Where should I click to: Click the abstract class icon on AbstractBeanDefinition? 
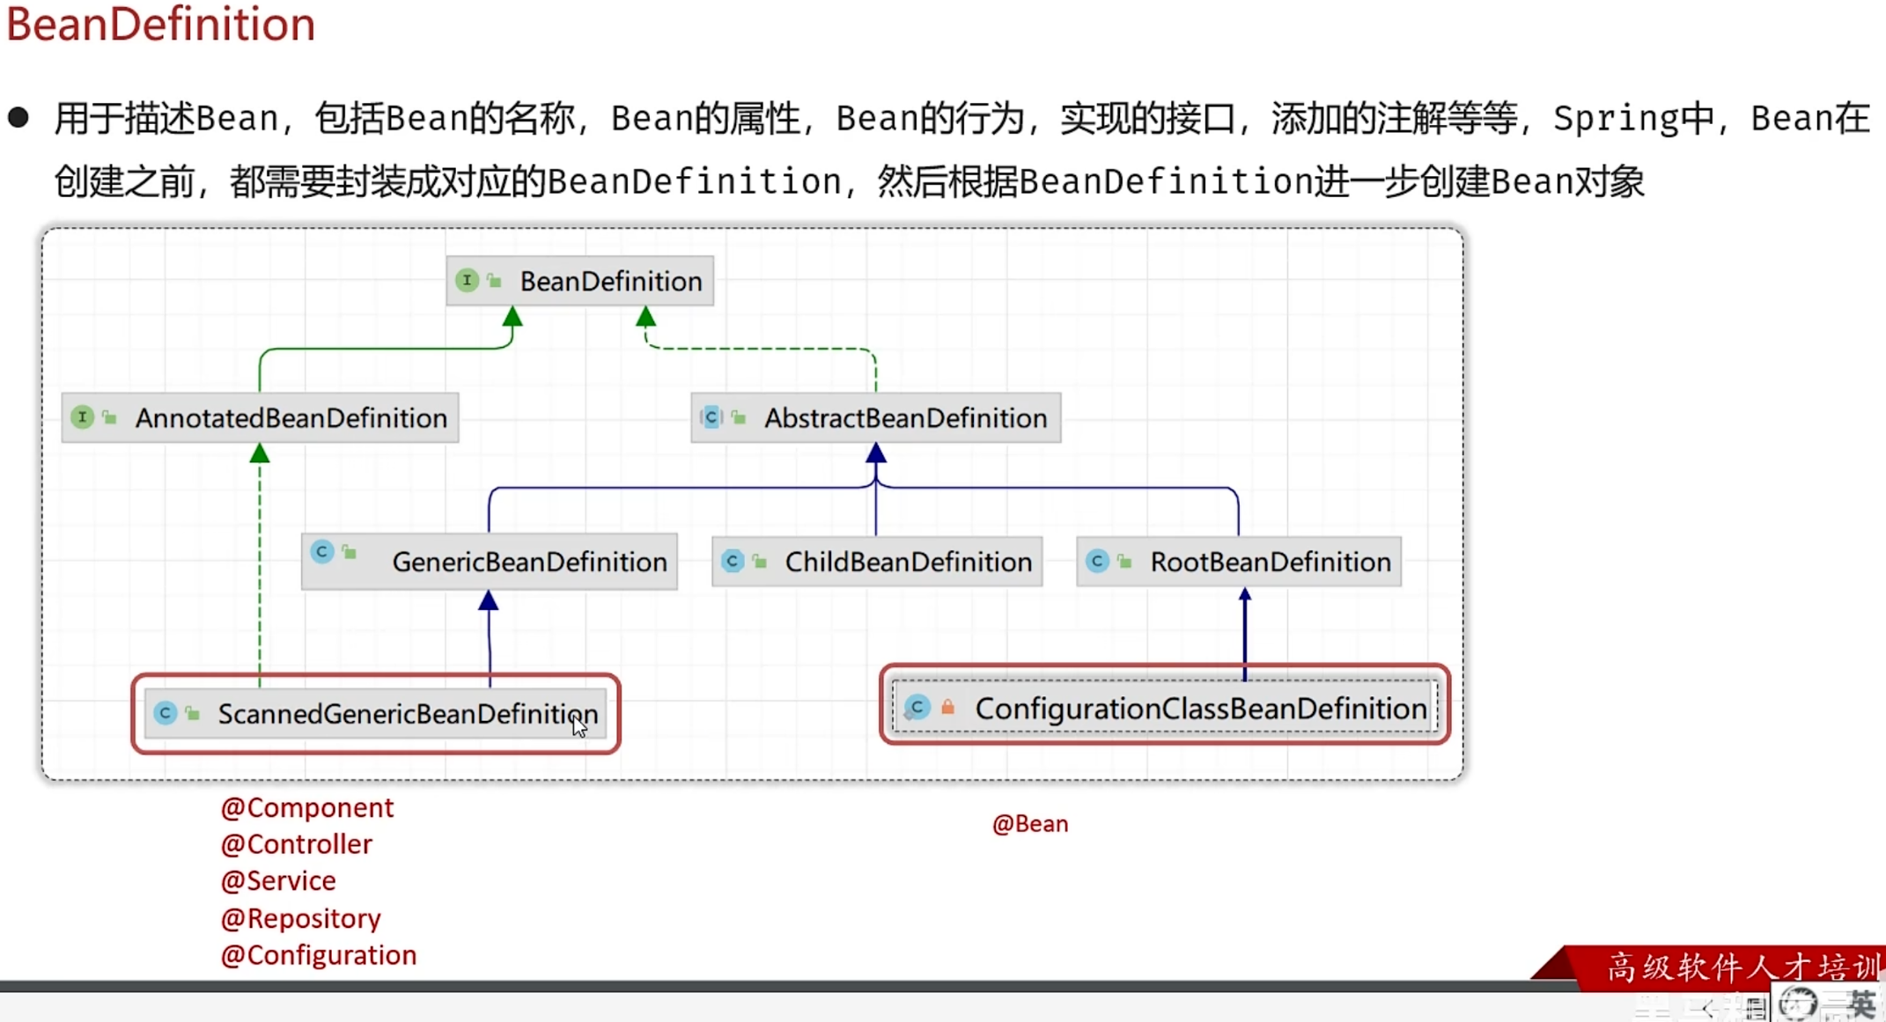(x=711, y=417)
